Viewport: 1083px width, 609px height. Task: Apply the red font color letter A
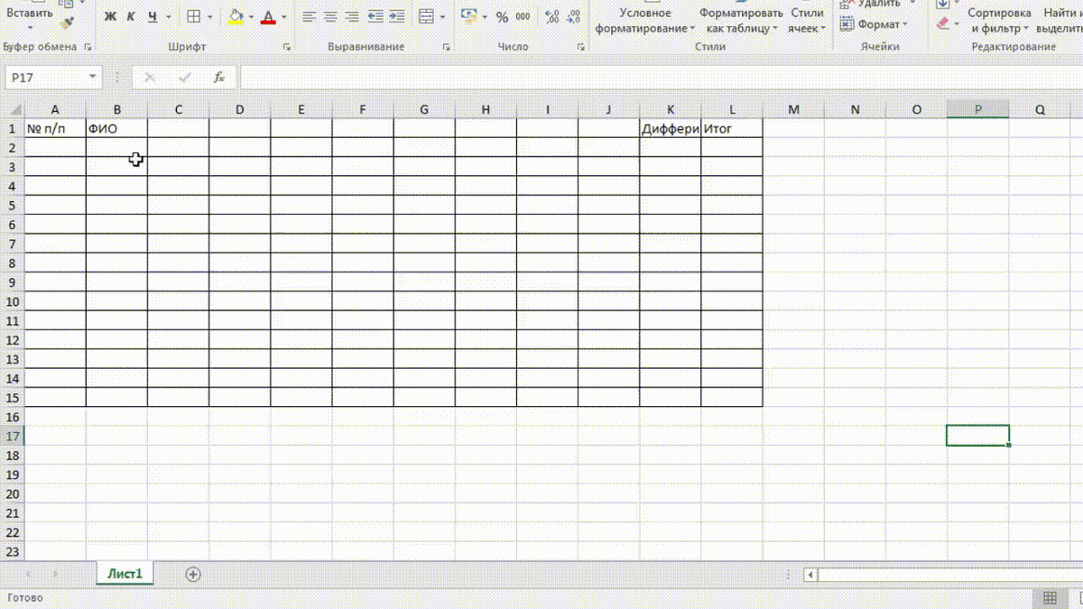tap(268, 17)
